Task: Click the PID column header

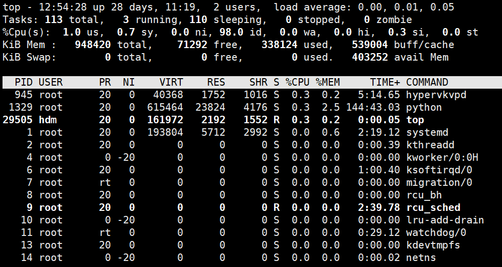Action: tap(24, 82)
